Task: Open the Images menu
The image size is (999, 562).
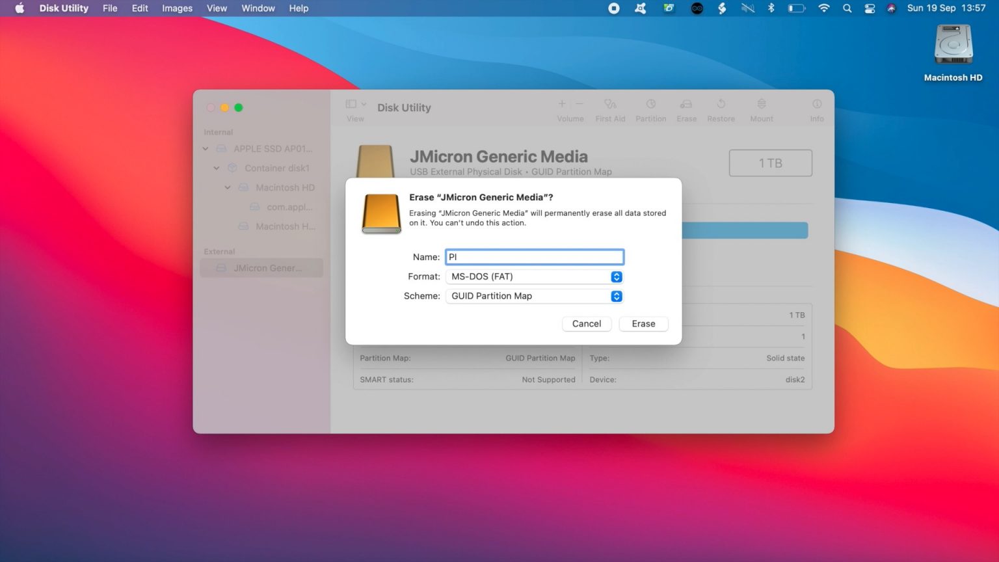Action: click(176, 8)
